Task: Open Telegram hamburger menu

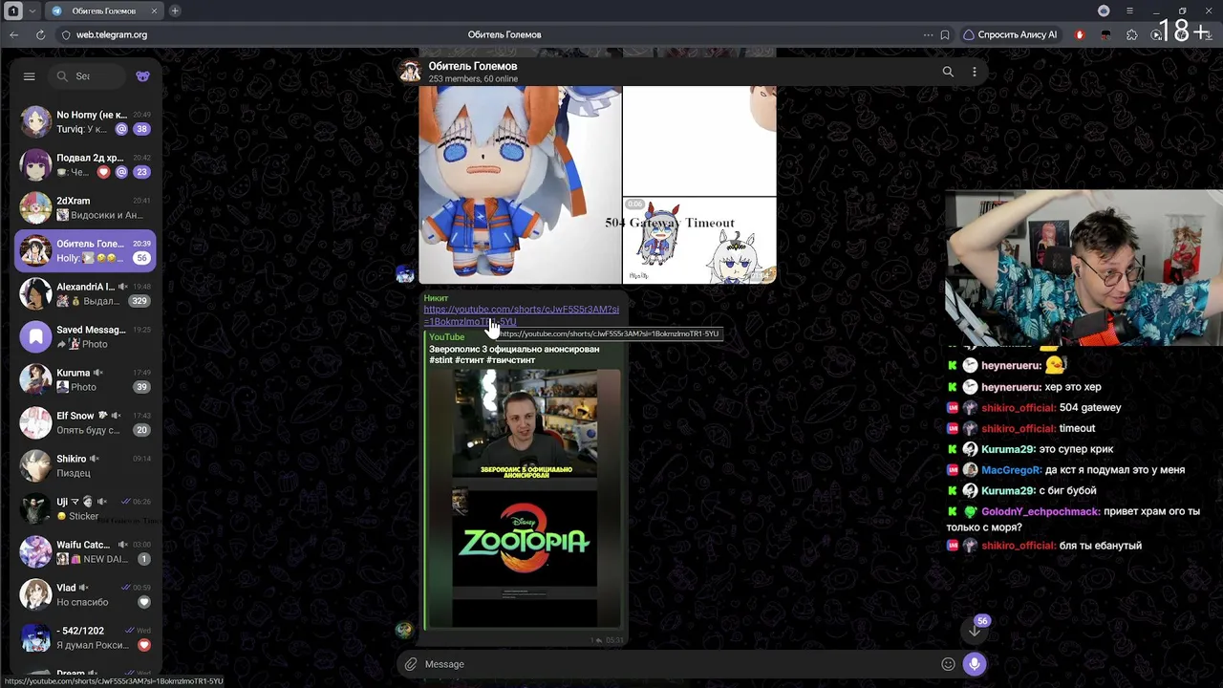Action: (29, 76)
